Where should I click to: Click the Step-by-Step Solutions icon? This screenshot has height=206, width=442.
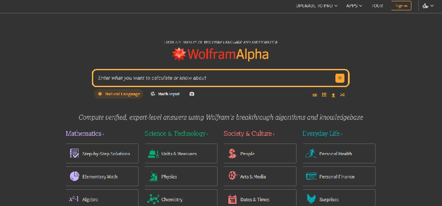coord(74,153)
